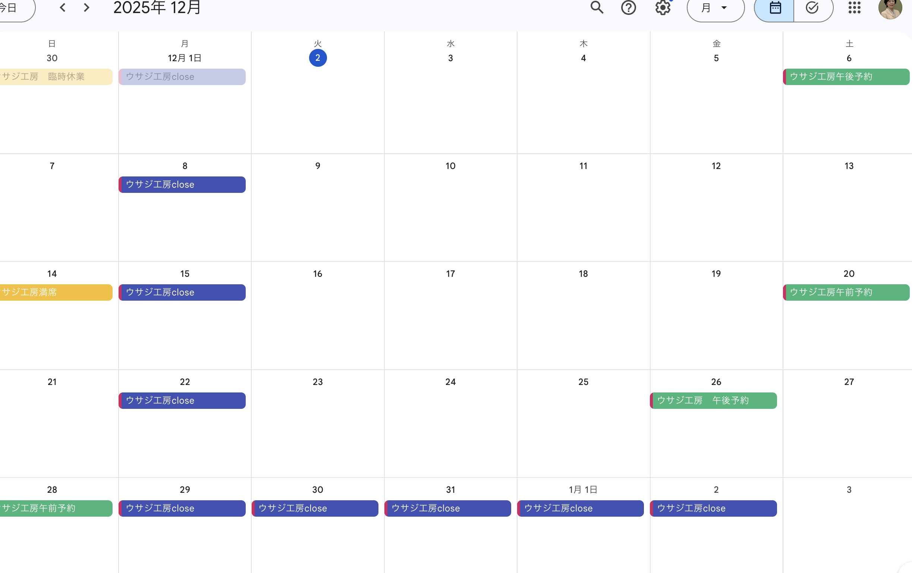The height and width of the screenshot is (573, 912).
Task: Open ウサジ工房満席 event on December 14
Action: click(x=56, y=292)
